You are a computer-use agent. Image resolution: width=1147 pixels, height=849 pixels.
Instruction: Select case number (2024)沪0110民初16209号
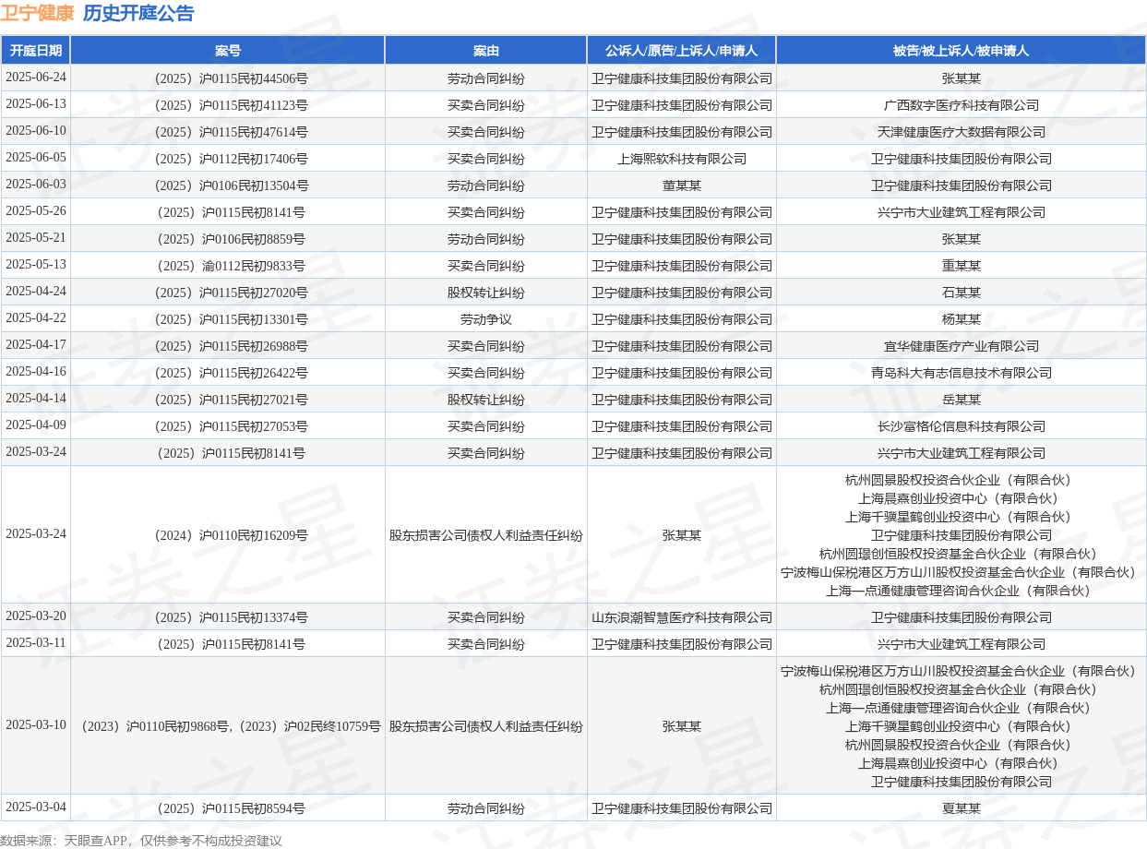pos(228,535)
